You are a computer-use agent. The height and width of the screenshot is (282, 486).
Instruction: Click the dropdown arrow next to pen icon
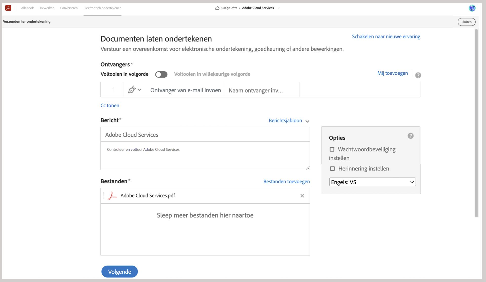pyautogui.click(x=139, y=90)
